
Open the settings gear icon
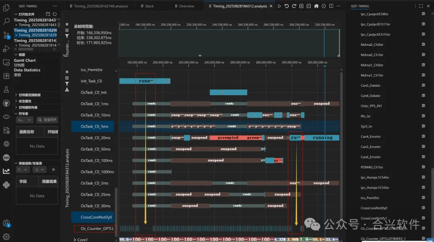point(6,237)
